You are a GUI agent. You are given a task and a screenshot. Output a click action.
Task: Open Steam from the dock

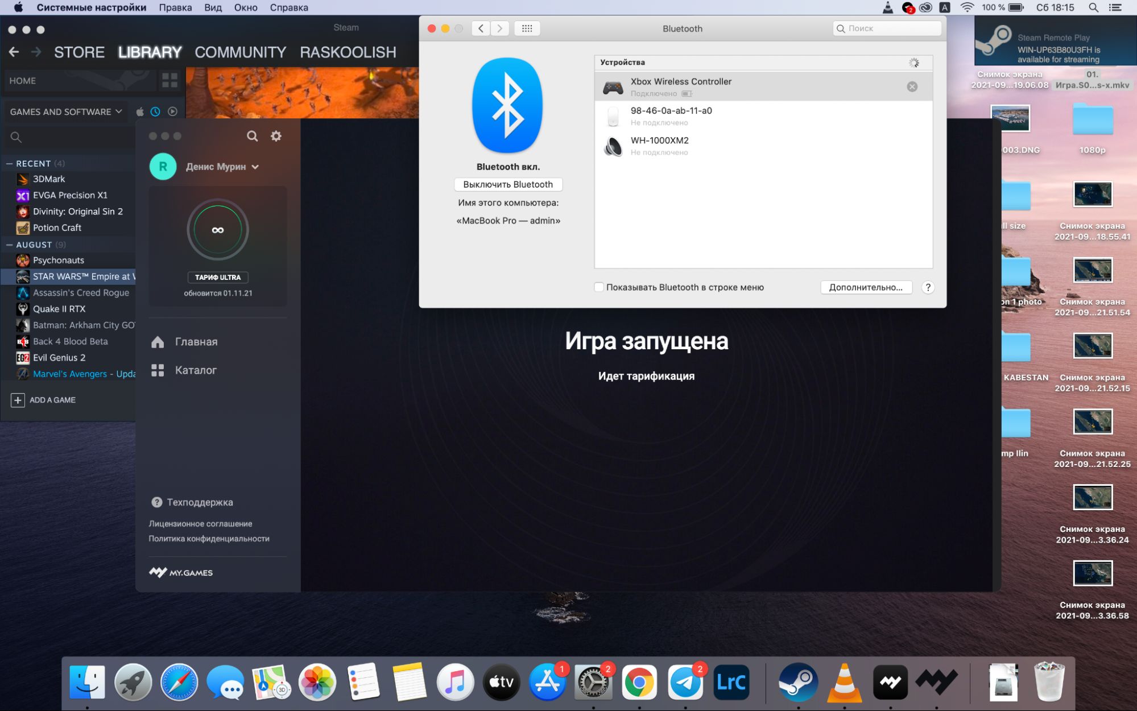(798, 682)
